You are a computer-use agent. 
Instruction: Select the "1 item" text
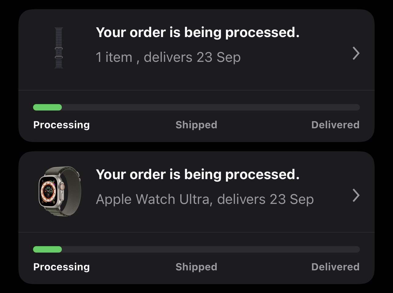tap(114, 57)
